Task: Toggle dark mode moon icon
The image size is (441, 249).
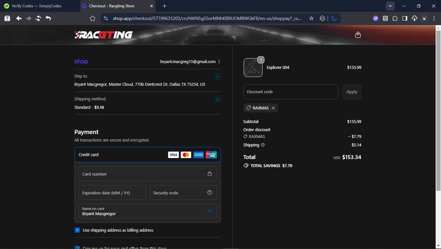Action: (x=334, y=19)
